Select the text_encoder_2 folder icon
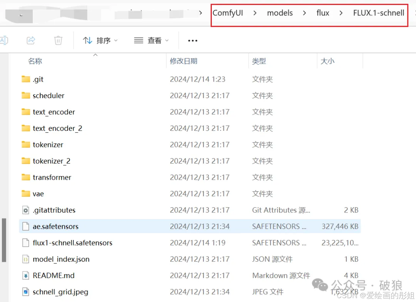This screenshot has height=302, width=416. pyautogui.click(x=26, y=128)
